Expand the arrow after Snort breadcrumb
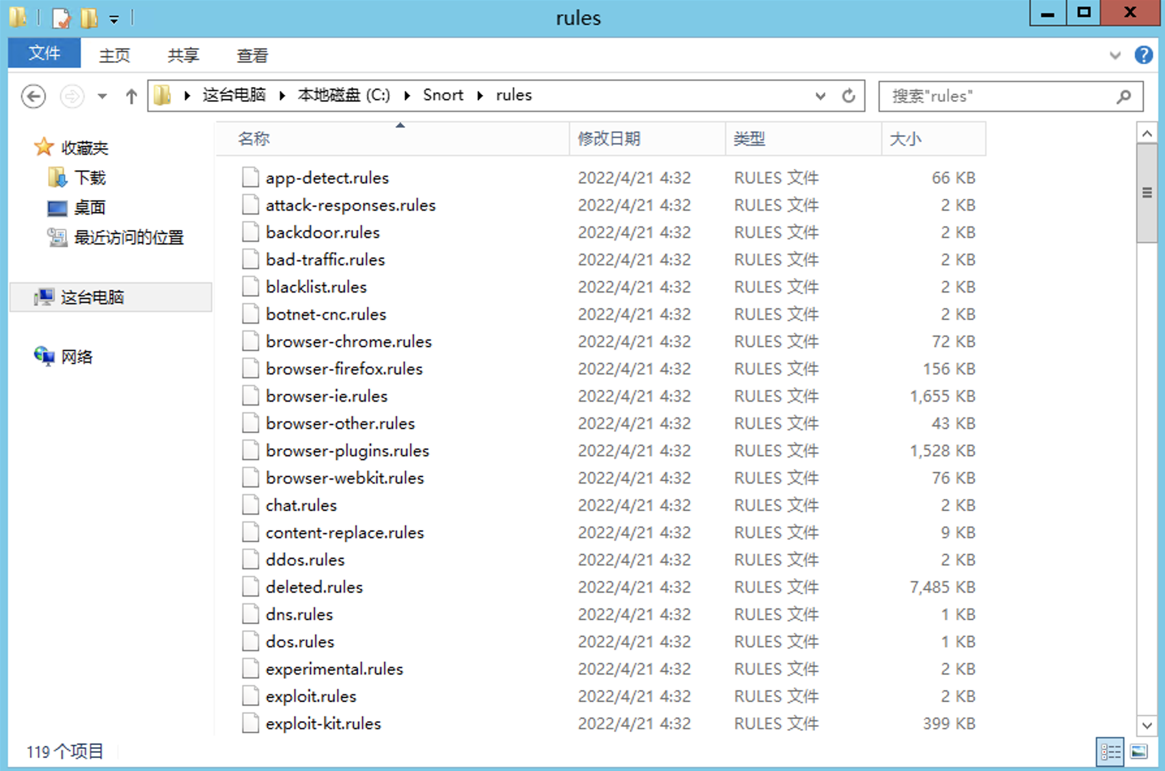 480,96
